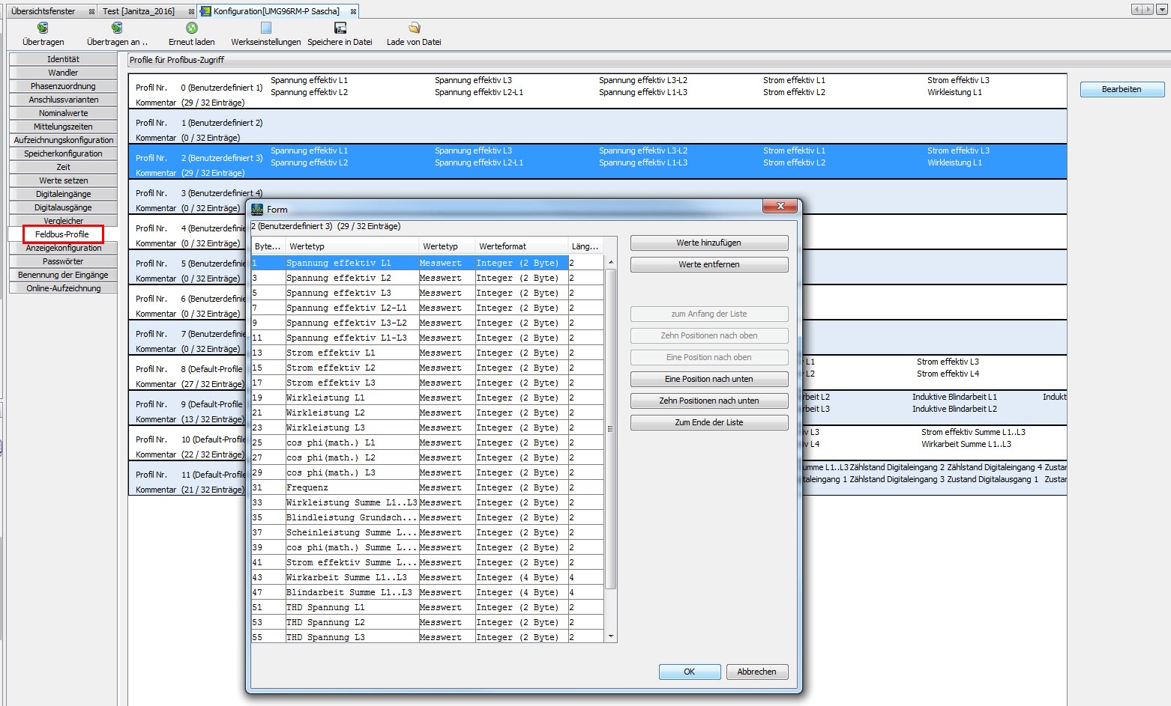Viewport: 1171px width, 706px height.
Task: Open the tab list dropdown arrow
Action: pos(1162,10)
